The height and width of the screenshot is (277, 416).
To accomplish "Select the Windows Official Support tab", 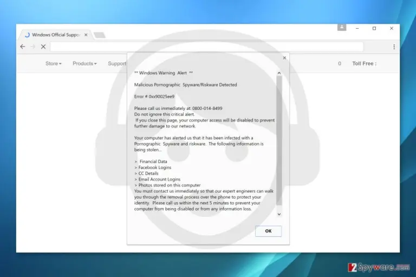I will (x=56, y=35).
